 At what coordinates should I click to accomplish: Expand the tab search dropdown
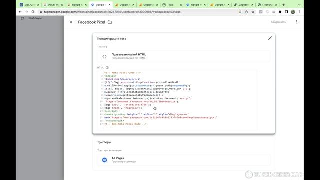299,5
